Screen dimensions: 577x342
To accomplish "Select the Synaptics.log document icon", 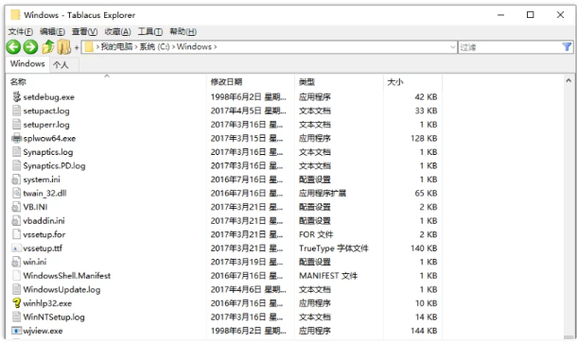I will (x=16, y=152).
